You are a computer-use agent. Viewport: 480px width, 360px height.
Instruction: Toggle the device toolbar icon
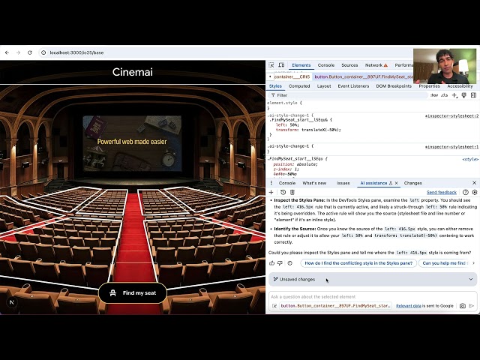pos(281,65)
